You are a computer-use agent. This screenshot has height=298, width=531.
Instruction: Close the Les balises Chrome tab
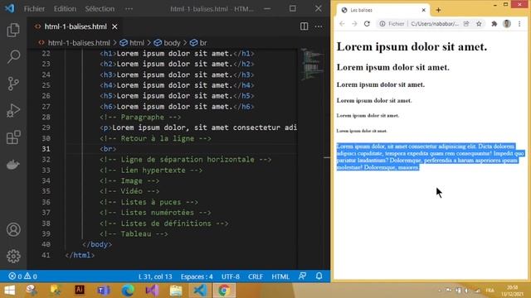423,10
